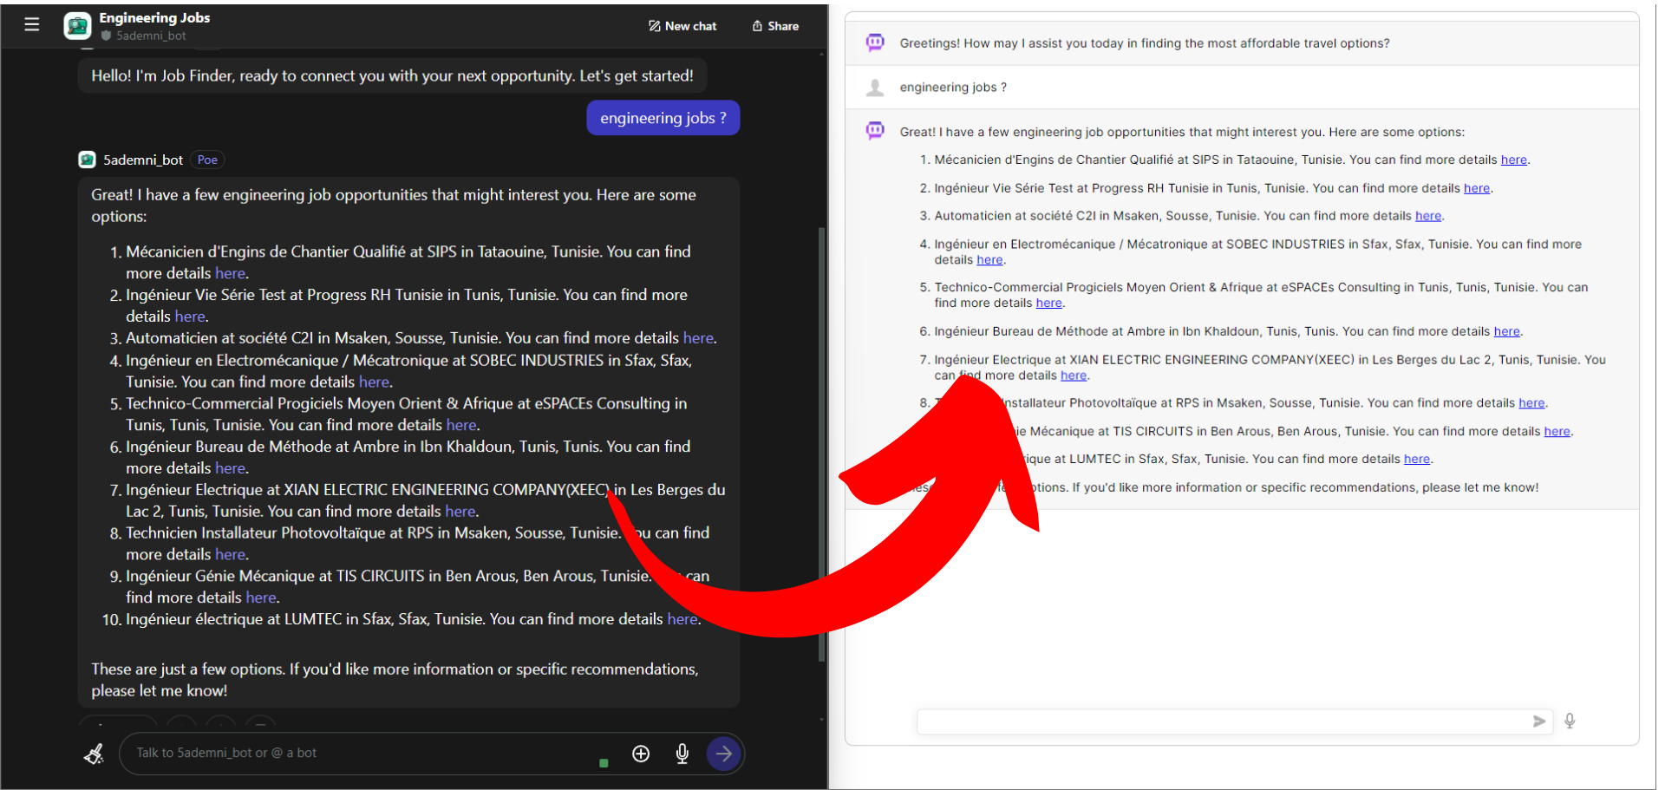Click the Engineering Jobs bot avatar in Poe header
Viewport: 1665px width, 790px height.
78,26
